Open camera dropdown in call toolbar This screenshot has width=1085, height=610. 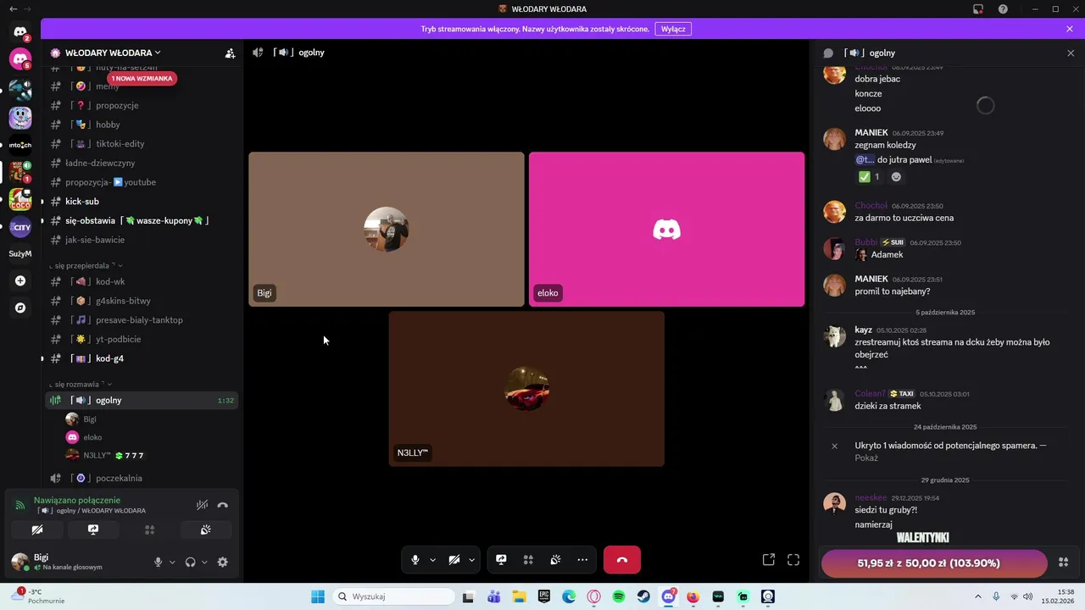pos(471,560)
